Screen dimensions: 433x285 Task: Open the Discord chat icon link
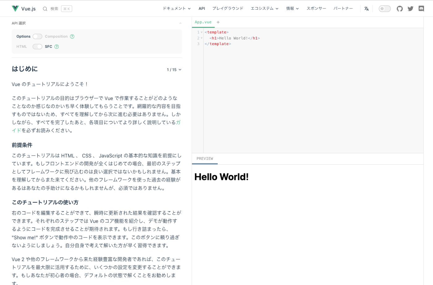coord(421,9)
